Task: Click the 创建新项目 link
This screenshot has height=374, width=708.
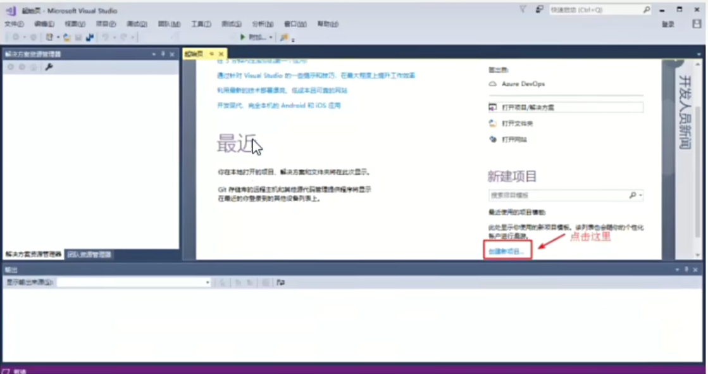Action: [x=506, y=251]
